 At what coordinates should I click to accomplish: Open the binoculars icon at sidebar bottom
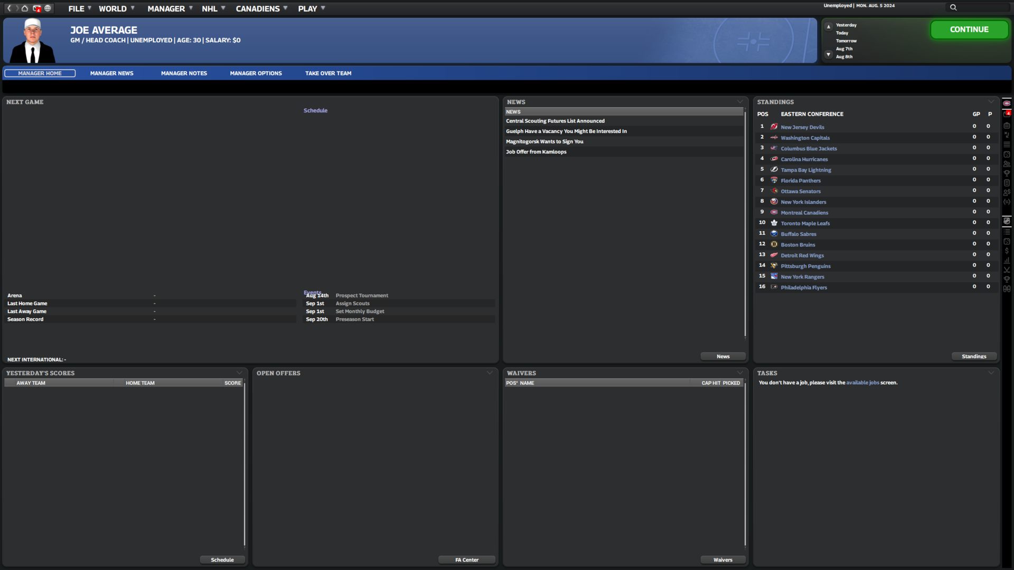pos(1007,289)
